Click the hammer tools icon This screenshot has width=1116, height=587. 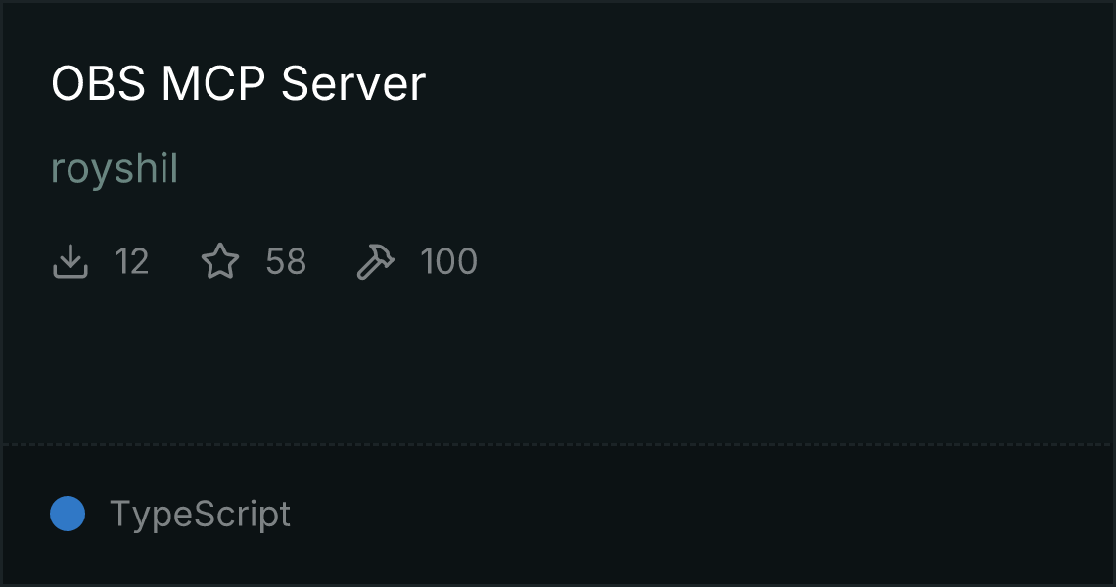click(375, 261)
